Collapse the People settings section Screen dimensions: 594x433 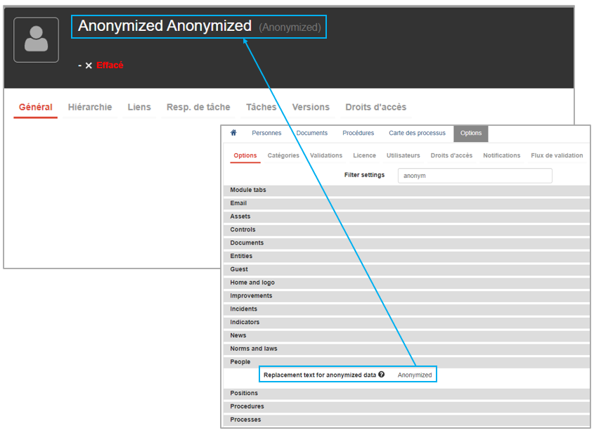[x=240, y=362]
